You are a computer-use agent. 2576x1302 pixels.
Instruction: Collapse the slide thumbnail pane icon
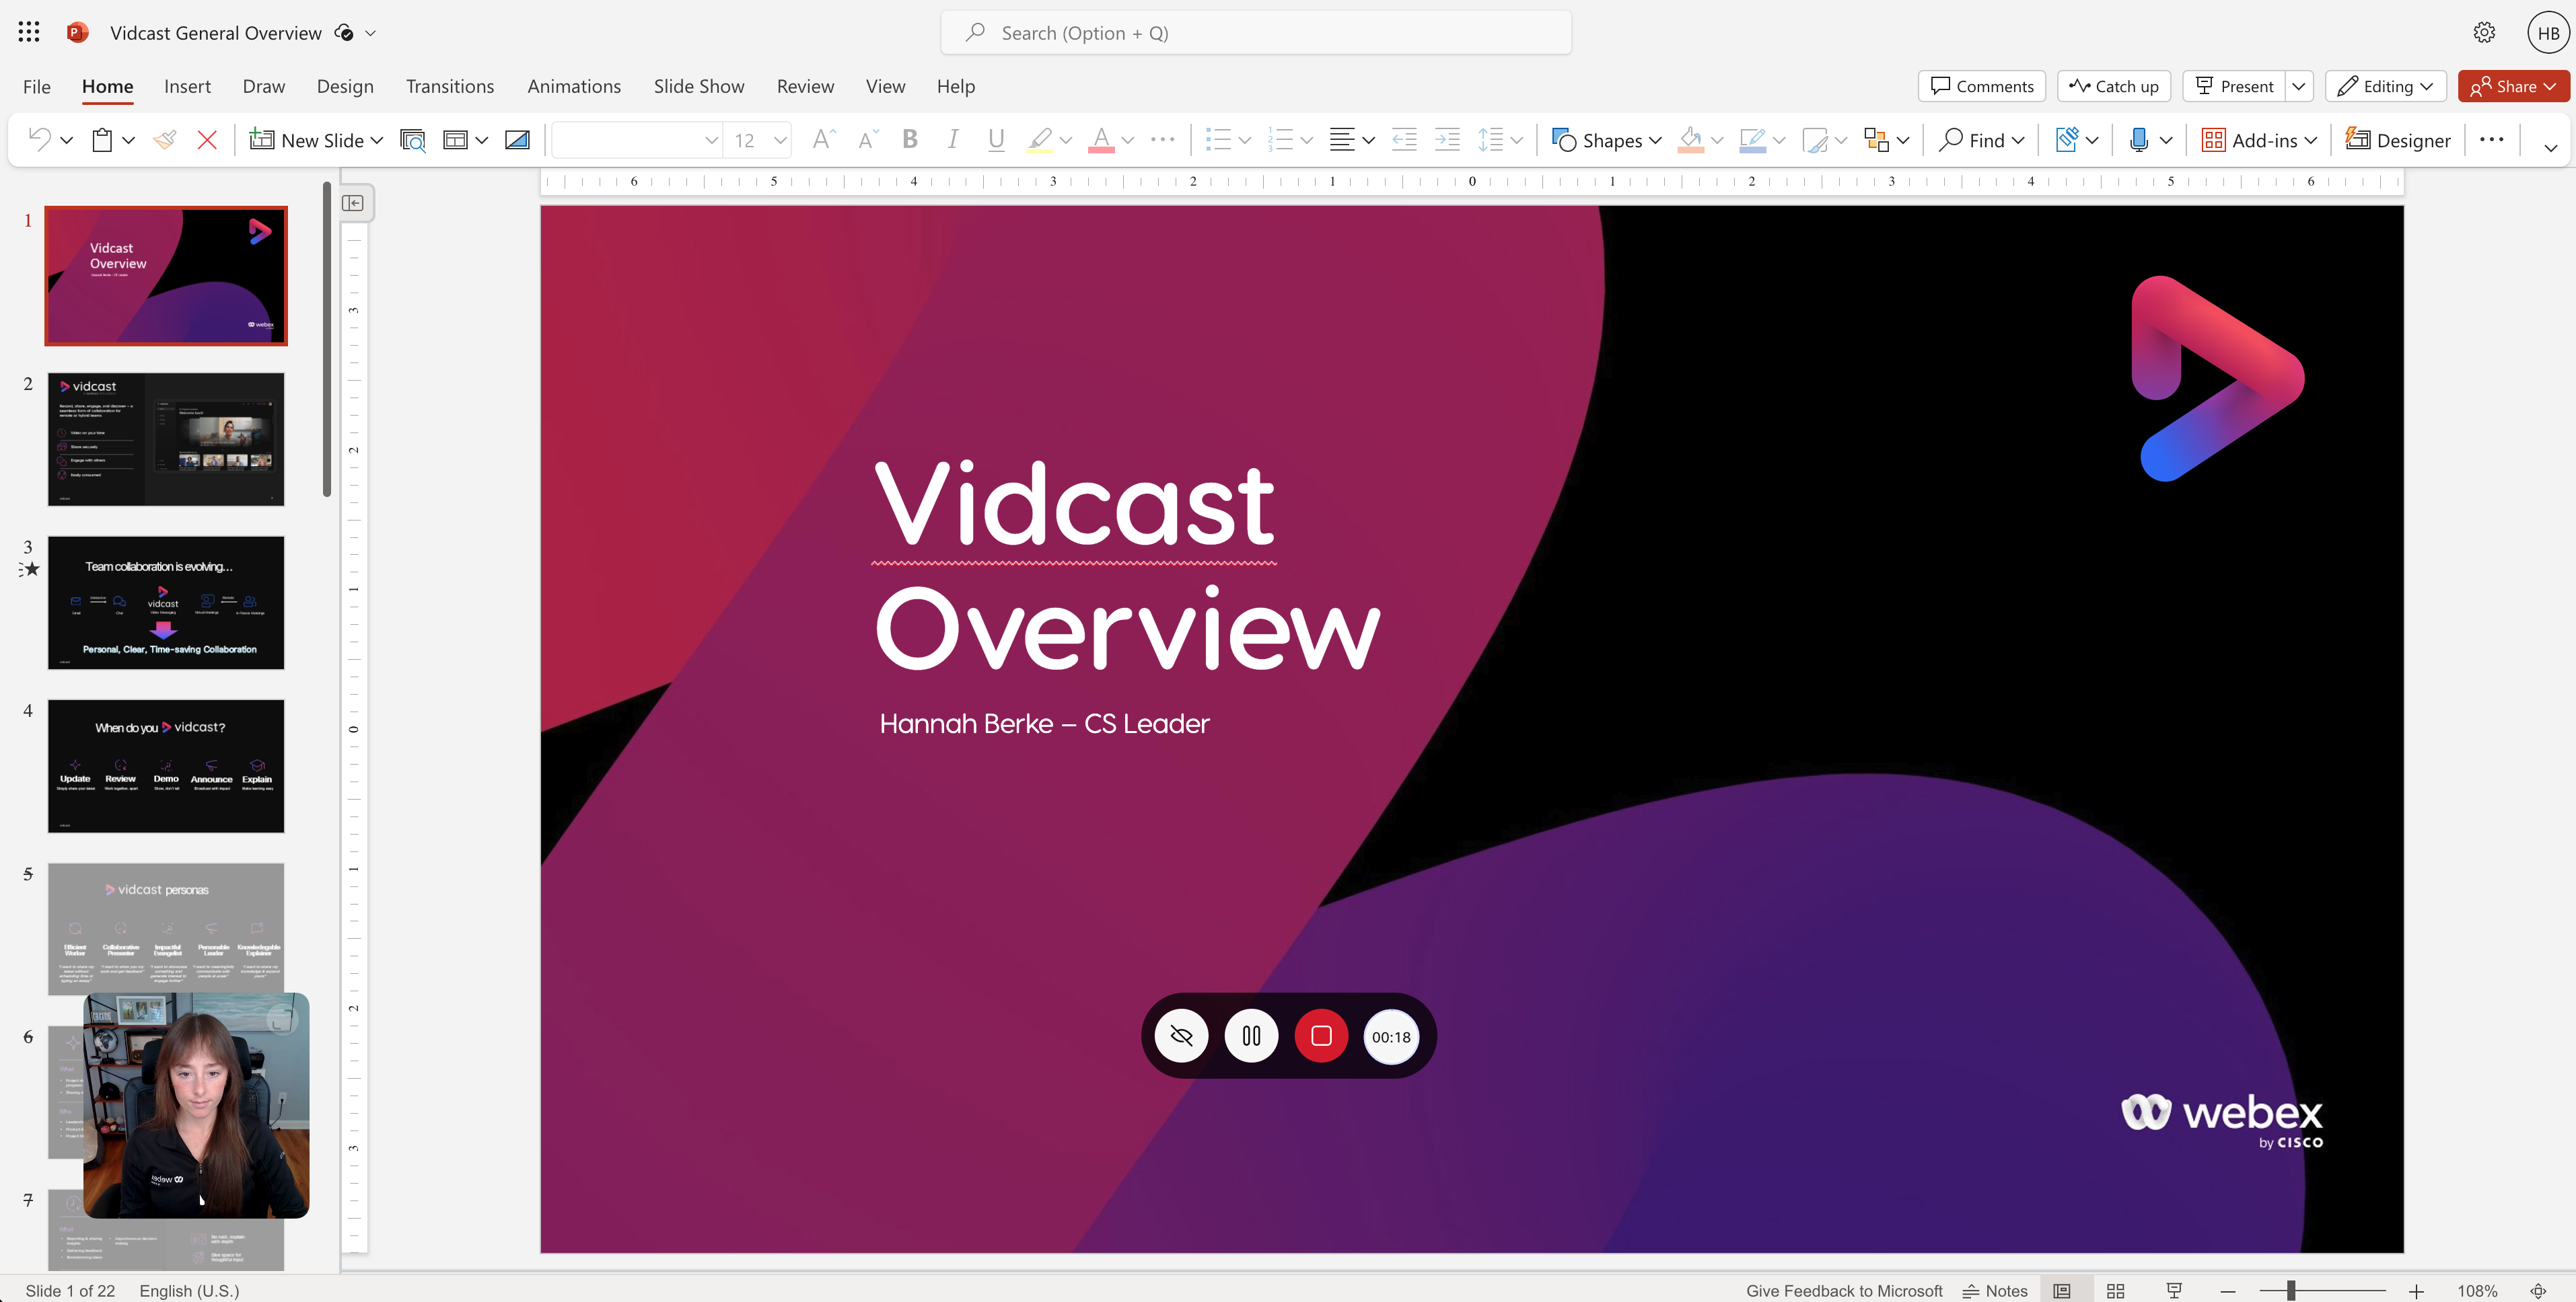[x=353, y=203]
